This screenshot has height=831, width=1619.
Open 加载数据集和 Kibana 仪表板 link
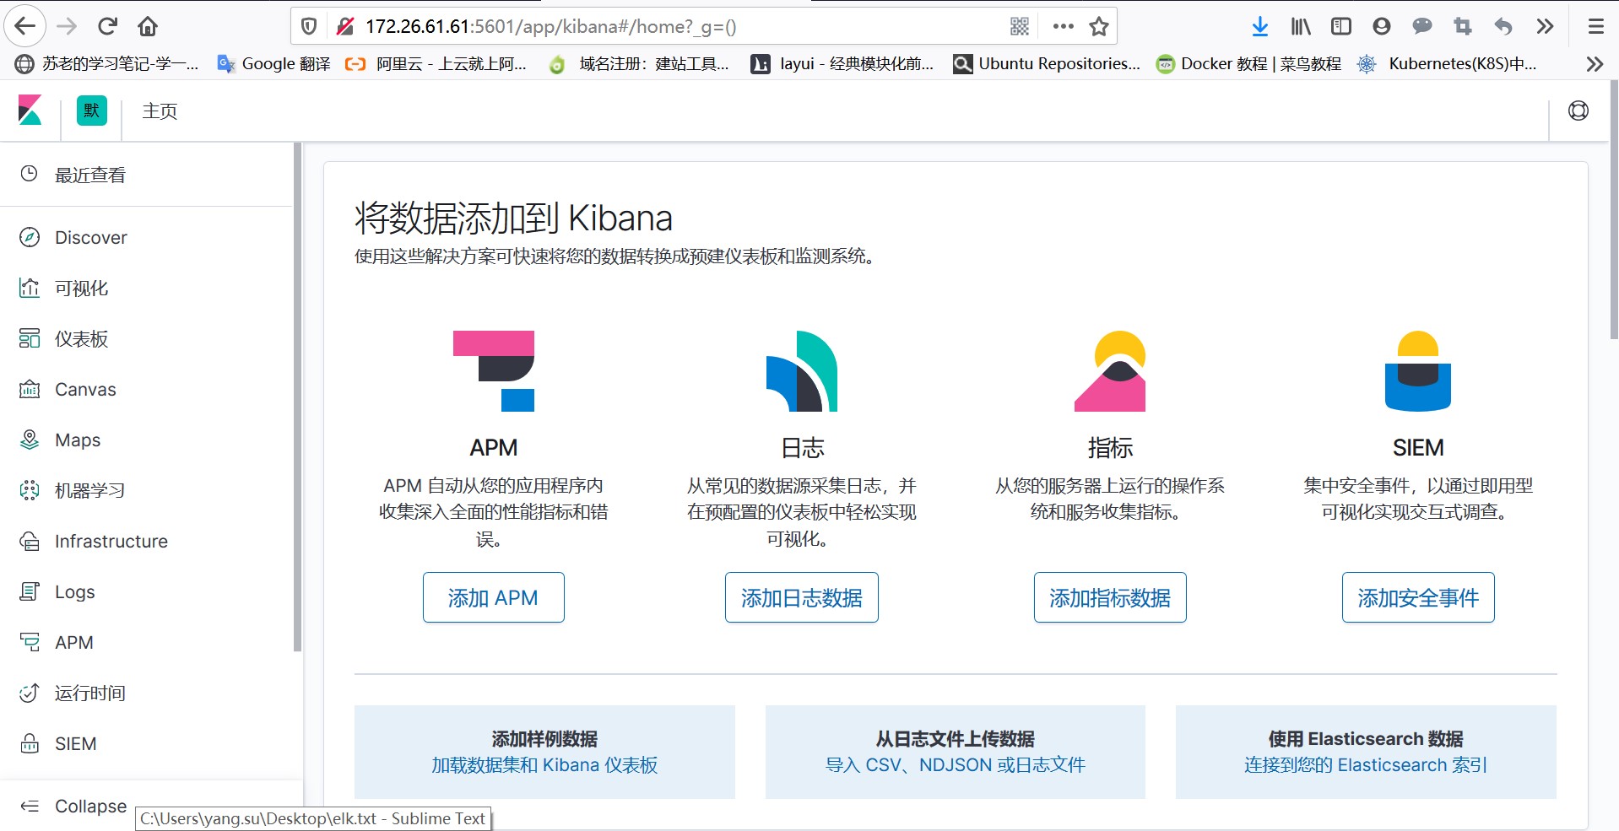point(544,764)
